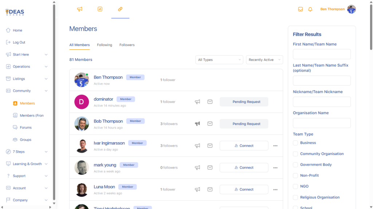373x209 pixels.
Task: Click the Ideas Shared logo
Action: [x=15, y=12]
